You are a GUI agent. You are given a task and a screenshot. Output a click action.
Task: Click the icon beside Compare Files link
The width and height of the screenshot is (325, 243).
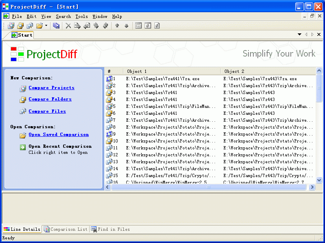pyautogui.click(x=23, y=112)
